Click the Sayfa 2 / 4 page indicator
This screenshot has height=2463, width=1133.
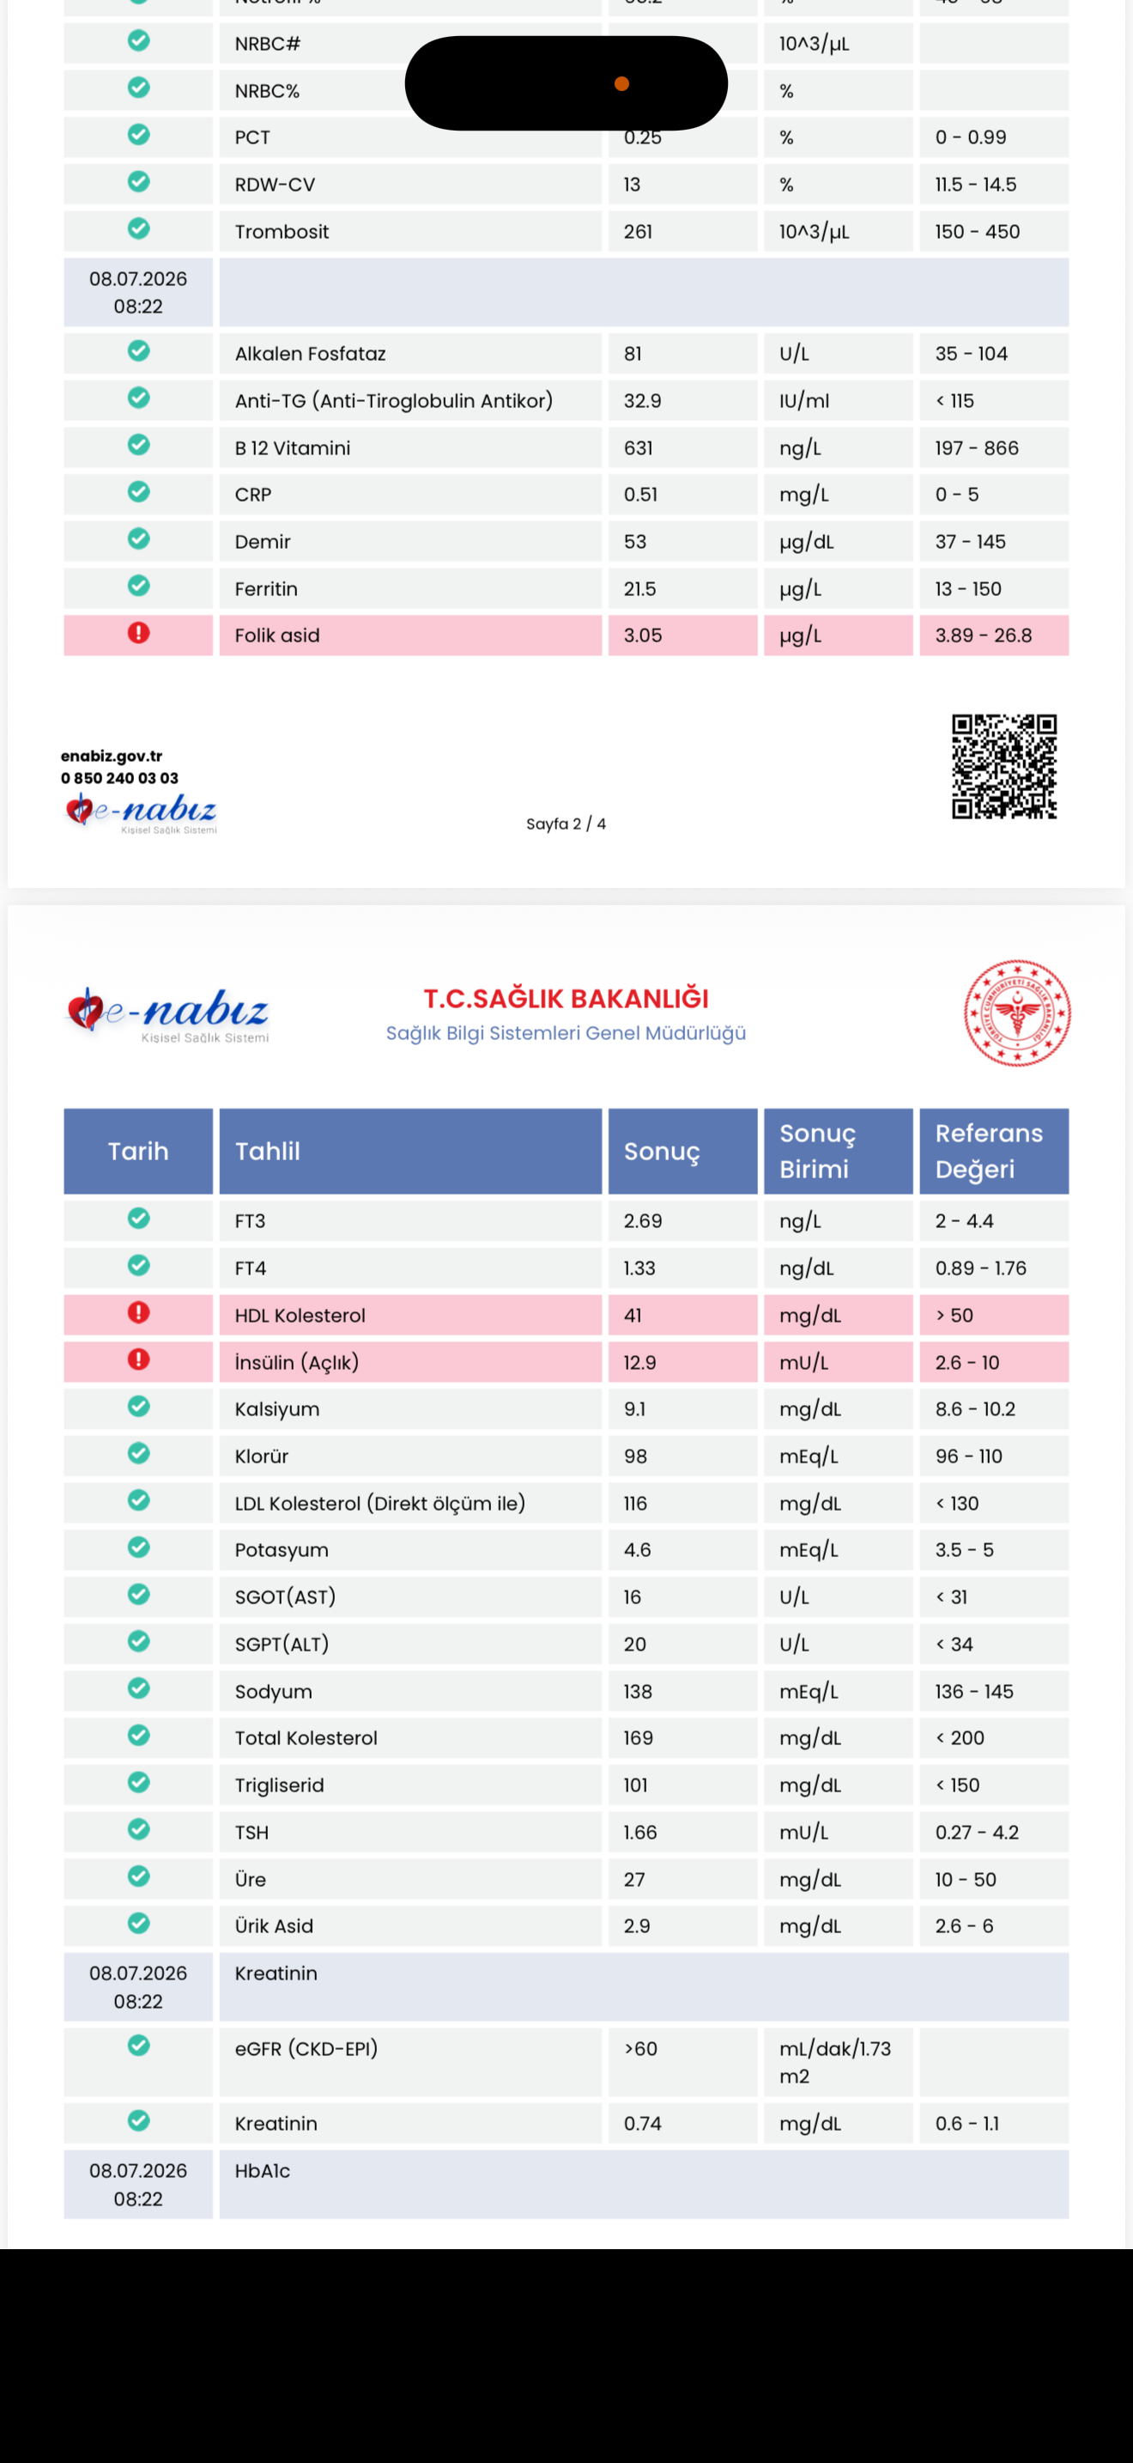(566, 824)
